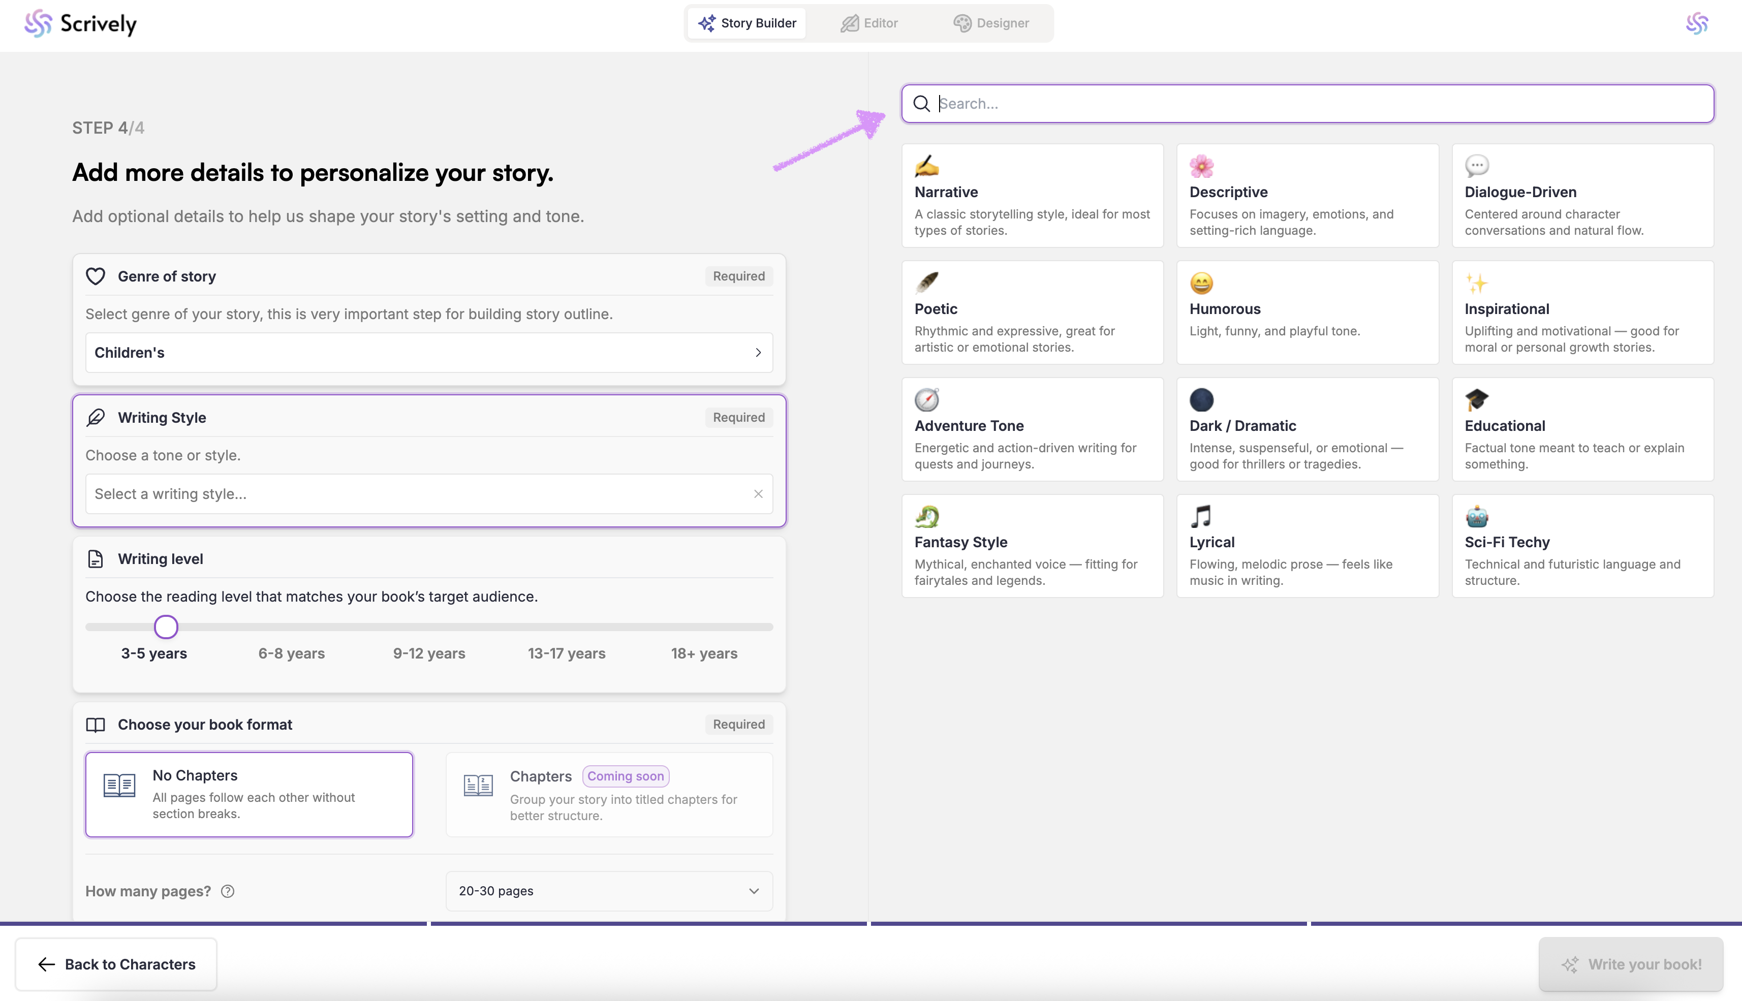Click the Narrative writing hand icon
1742x1001 pixels.
click(x=927, y=166)
